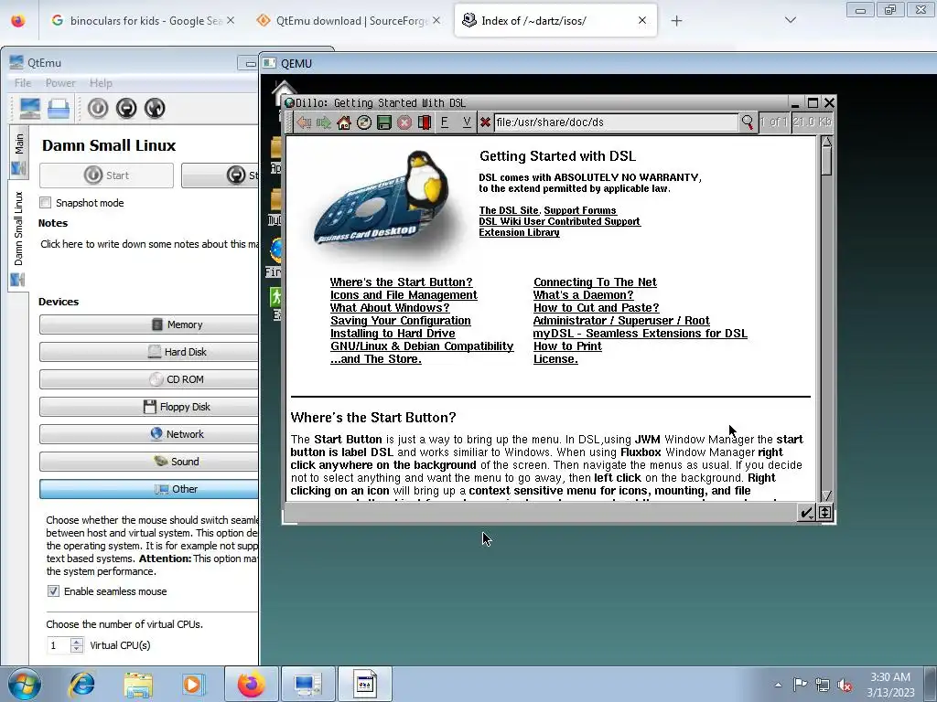Open The DSL Site link
937x702 pixels.
(509, 210)
